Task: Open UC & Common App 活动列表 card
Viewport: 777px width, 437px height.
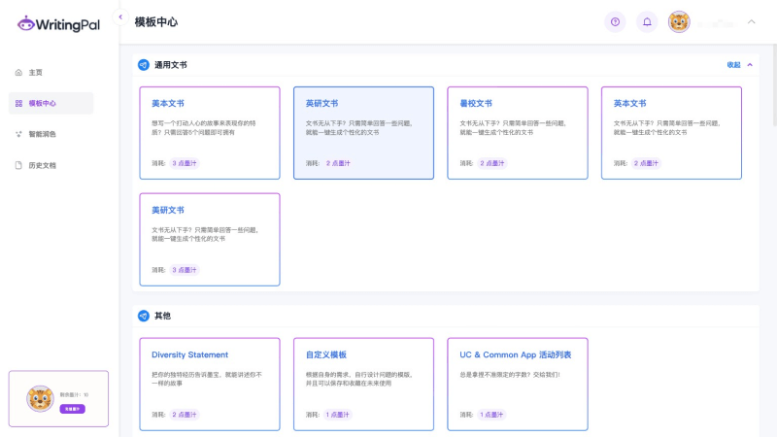Action: 517,383
